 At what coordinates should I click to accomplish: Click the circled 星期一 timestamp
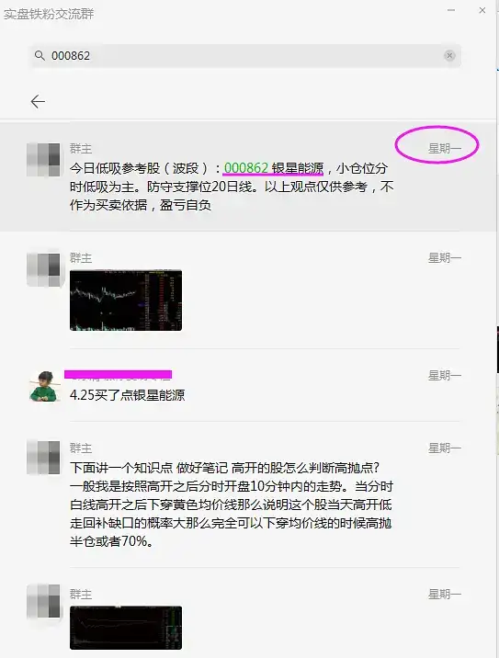(445, 148)
